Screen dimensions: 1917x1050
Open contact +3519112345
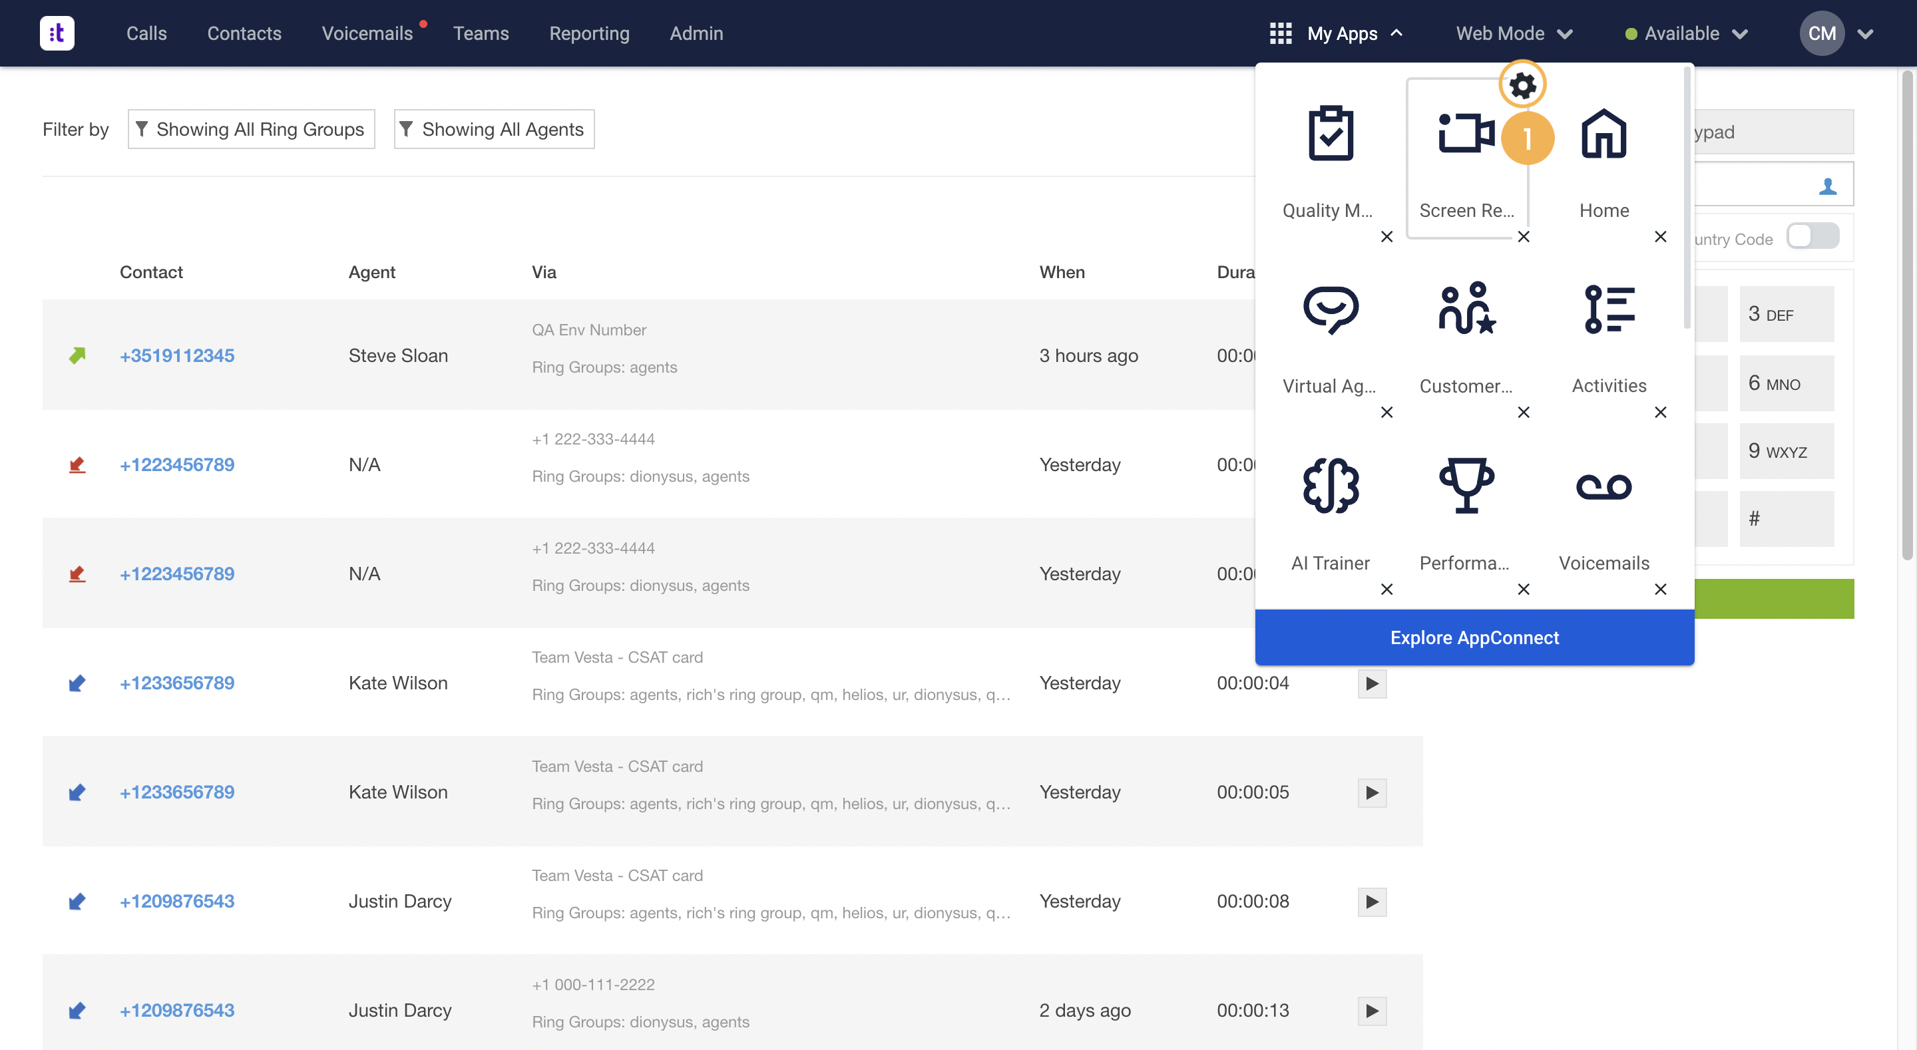coord(177,356)
